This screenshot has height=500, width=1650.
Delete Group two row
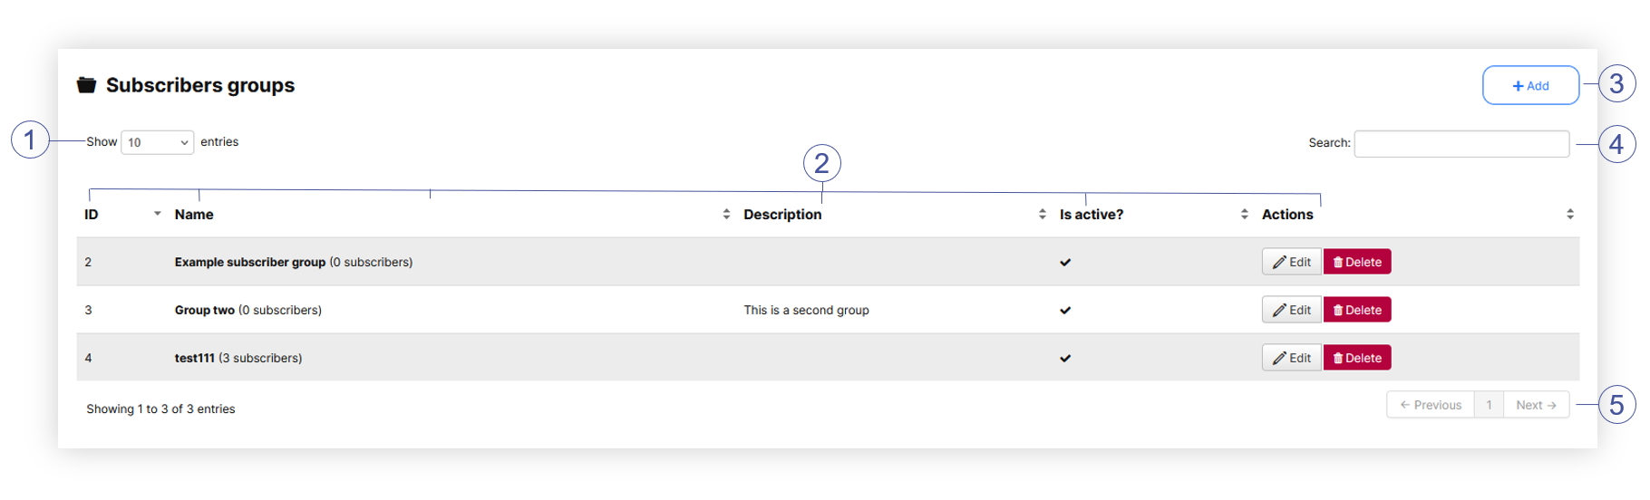pyautogui.click(x=1357, y=310)
